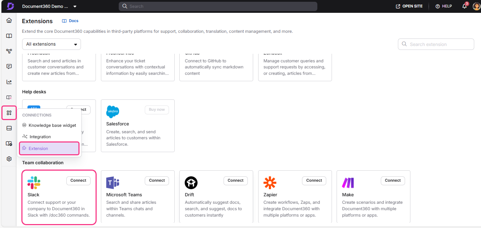Open the Analytics chart icon in sidebar
The height and width of the screenshot is (228, 481).
9,82
